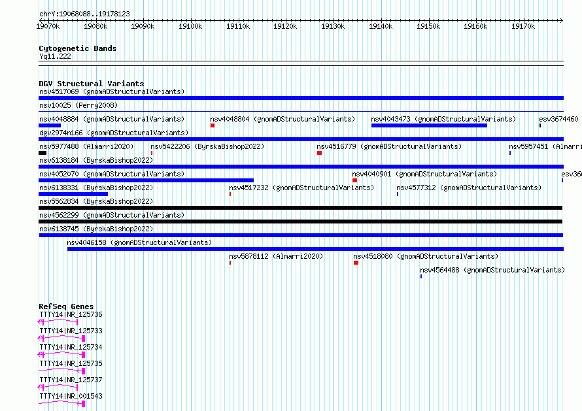
Task: Click the TTTY14|NR_125737 transcript glyph
Action: (x=58, y=387)
